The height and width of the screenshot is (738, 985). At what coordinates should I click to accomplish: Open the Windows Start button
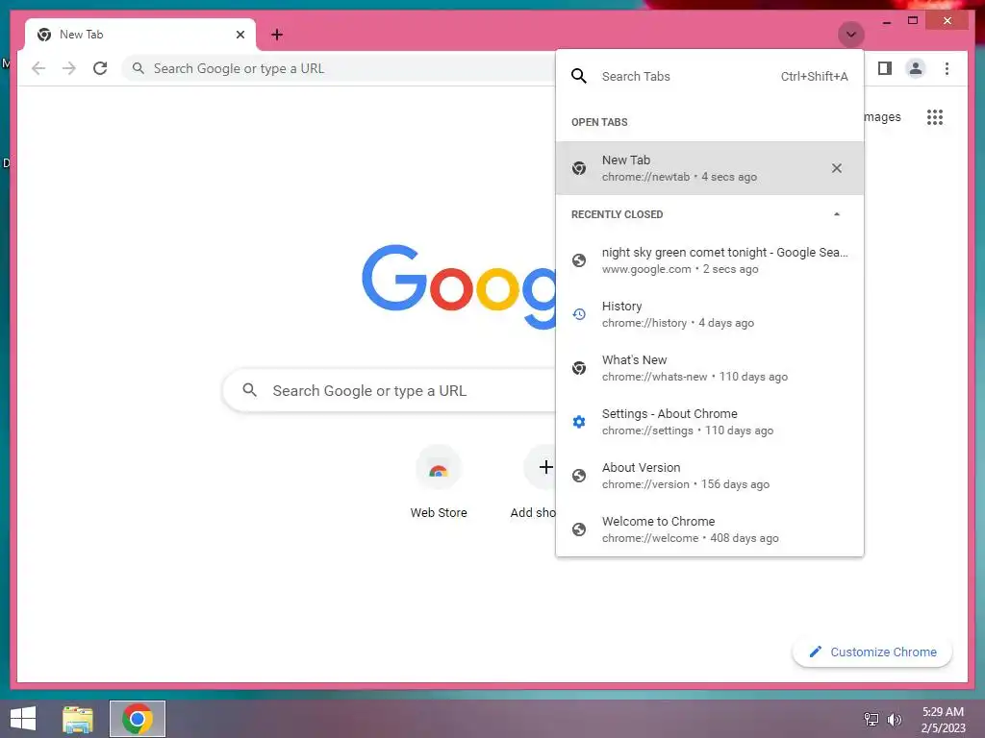click(23, 719)
